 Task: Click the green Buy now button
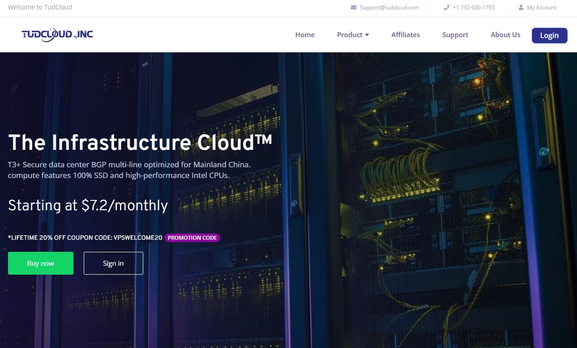(x=41, y=263)
